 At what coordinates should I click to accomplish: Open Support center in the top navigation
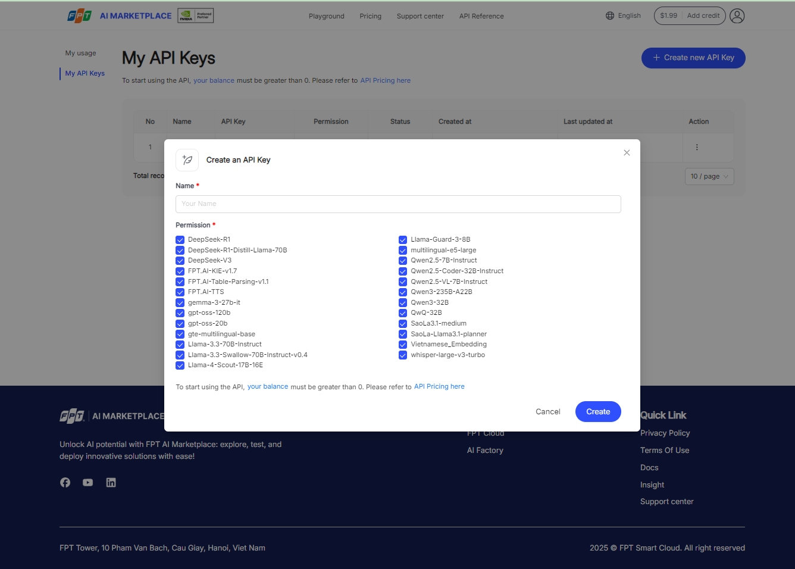click(420, 16)
